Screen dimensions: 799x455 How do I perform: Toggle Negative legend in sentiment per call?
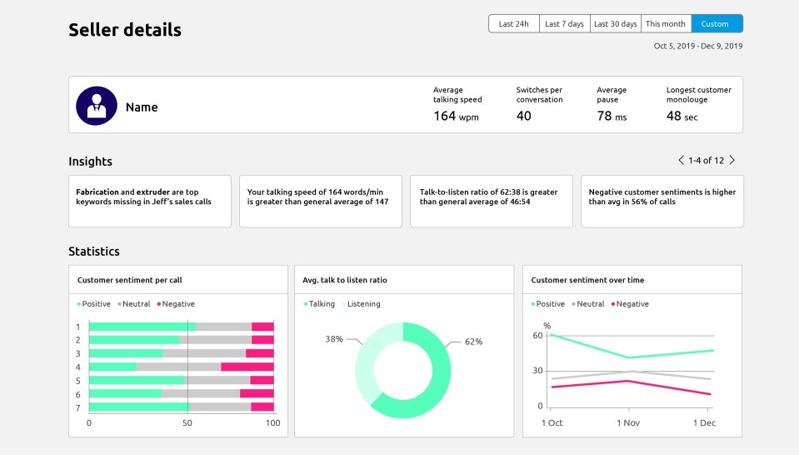(x=175, y=304)
